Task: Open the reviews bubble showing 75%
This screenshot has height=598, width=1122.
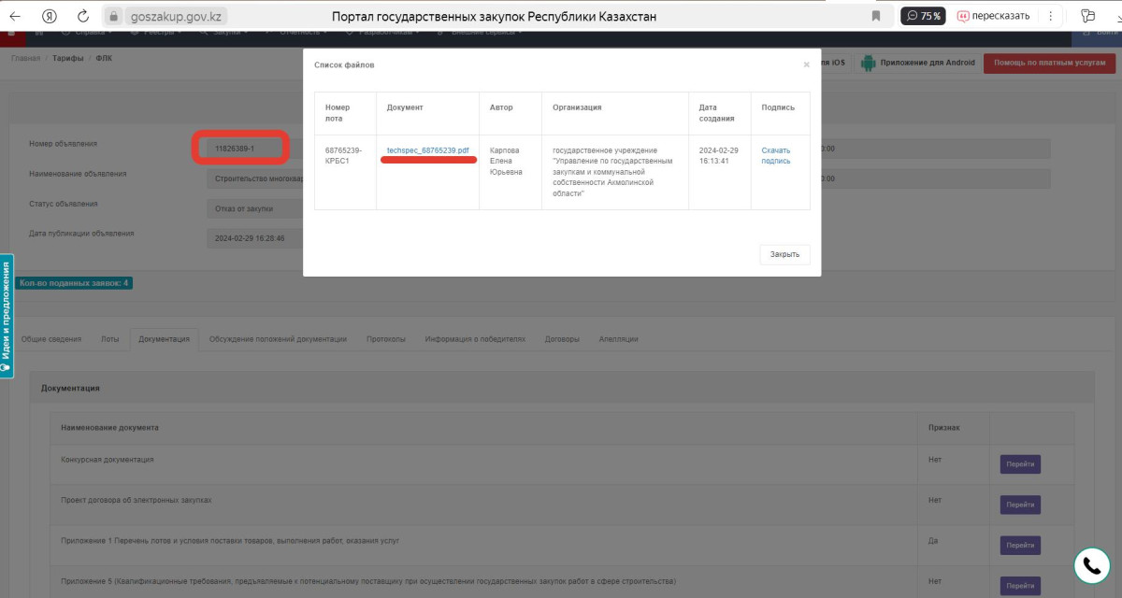Action: [x=922, y=16]
